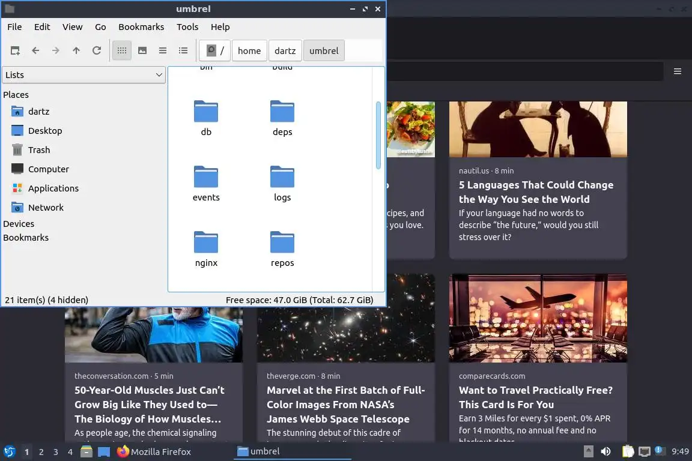The width and height of the screenshot is (692, 461).
Task: Switch to workspace 3
Action: [56, 452]
